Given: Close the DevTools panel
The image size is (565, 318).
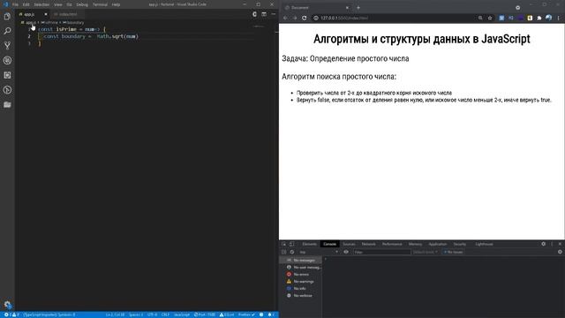Looking at the screenshot, I should 560,244.
